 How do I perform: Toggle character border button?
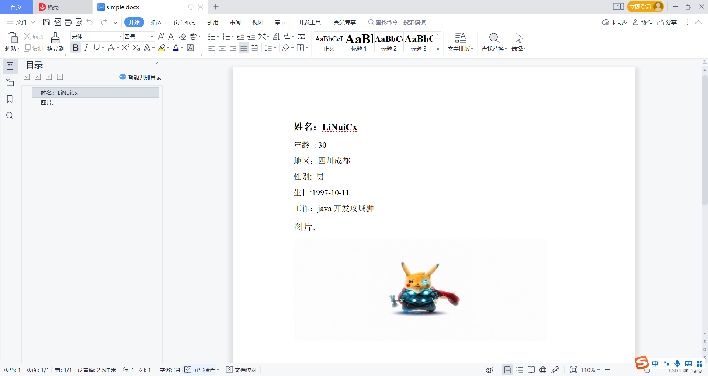(x=190, y=48)
